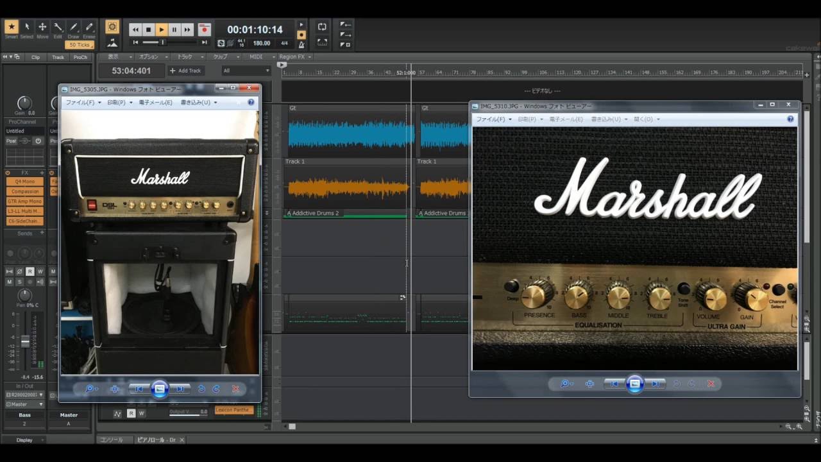821x462 pixels.
Task: Select the Q4 Mono effect
Action: click(x=25, y=182)
